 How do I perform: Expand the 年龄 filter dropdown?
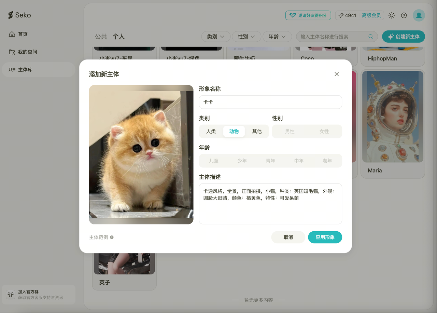coord(277,37)
